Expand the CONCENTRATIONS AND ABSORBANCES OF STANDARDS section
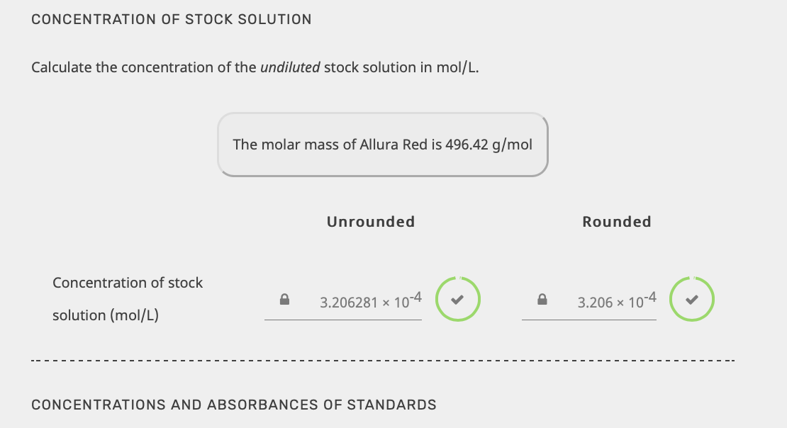787x428 pixels. [233, 405]
